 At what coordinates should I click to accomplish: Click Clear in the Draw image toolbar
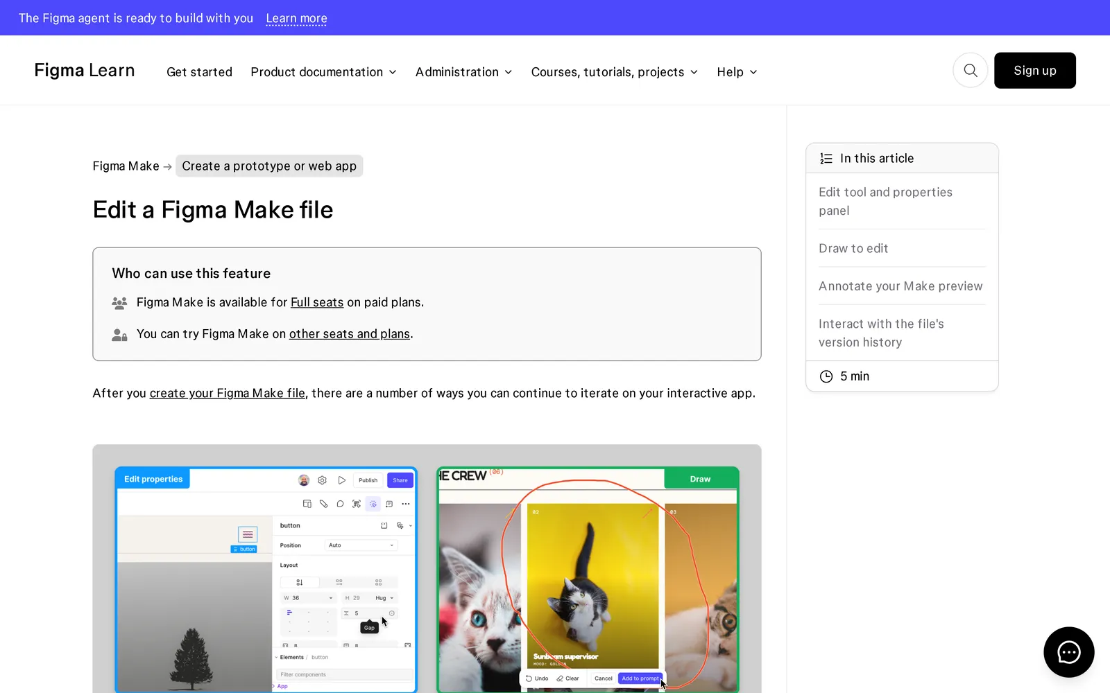[x=567, y=678]
